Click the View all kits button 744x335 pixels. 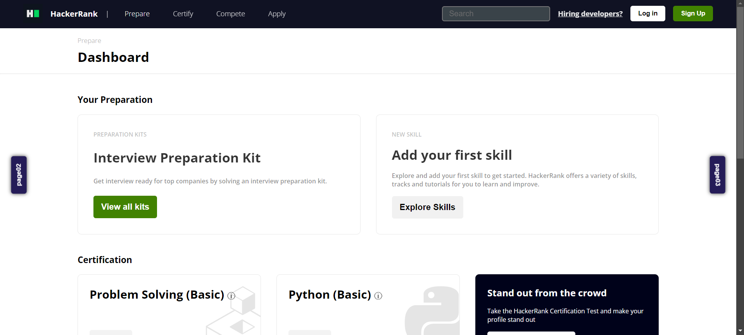coord(125,207)
